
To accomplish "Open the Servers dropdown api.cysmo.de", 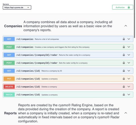I will click(x=17, y=7).
